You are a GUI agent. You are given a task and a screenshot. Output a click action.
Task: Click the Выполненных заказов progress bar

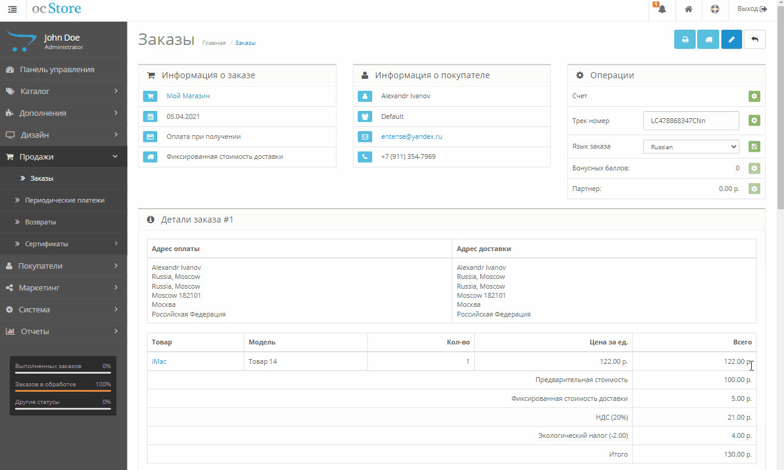tap(63, 372)
